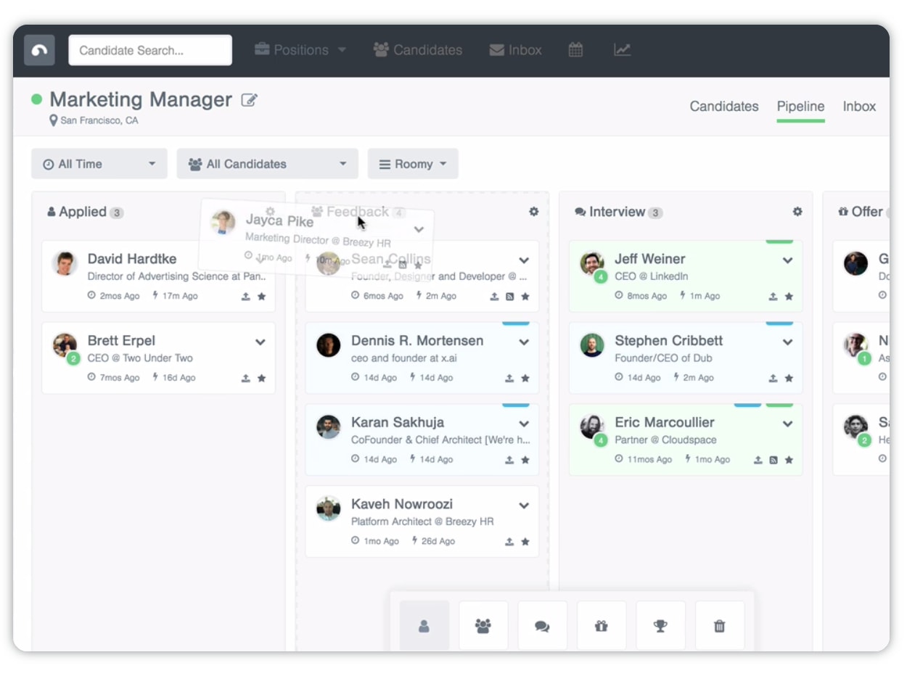907x676 pixels.
Task: Go to Candidates in top navigation
Action: [418, 50]
